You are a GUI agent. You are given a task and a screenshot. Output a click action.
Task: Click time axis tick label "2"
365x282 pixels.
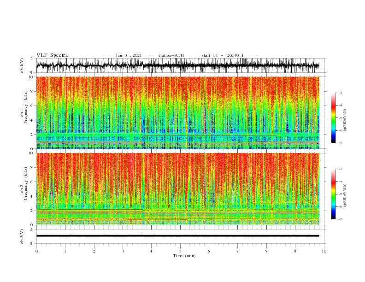[94, 251]
